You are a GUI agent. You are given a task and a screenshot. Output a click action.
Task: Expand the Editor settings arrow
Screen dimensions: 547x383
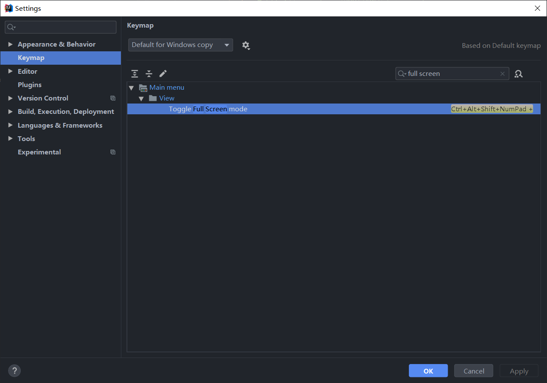(10, 72)
